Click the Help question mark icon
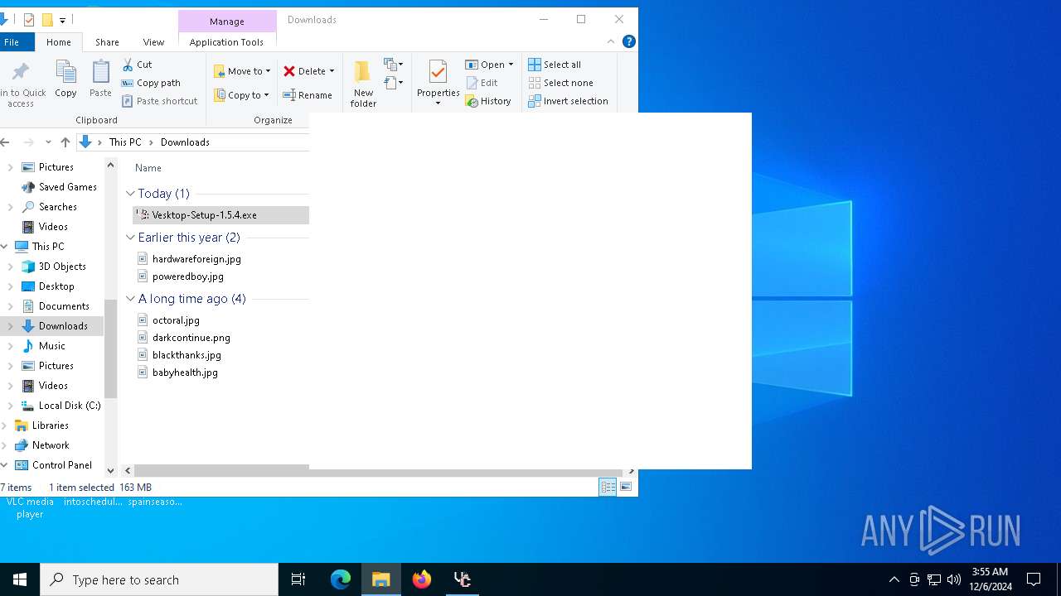The height and width of the screenshot is (596, 1061). pyautogui.click(x=629, y=41)
